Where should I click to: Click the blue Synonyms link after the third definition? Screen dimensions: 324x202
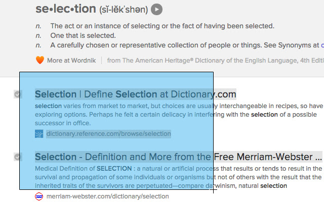tap(322, 45)
